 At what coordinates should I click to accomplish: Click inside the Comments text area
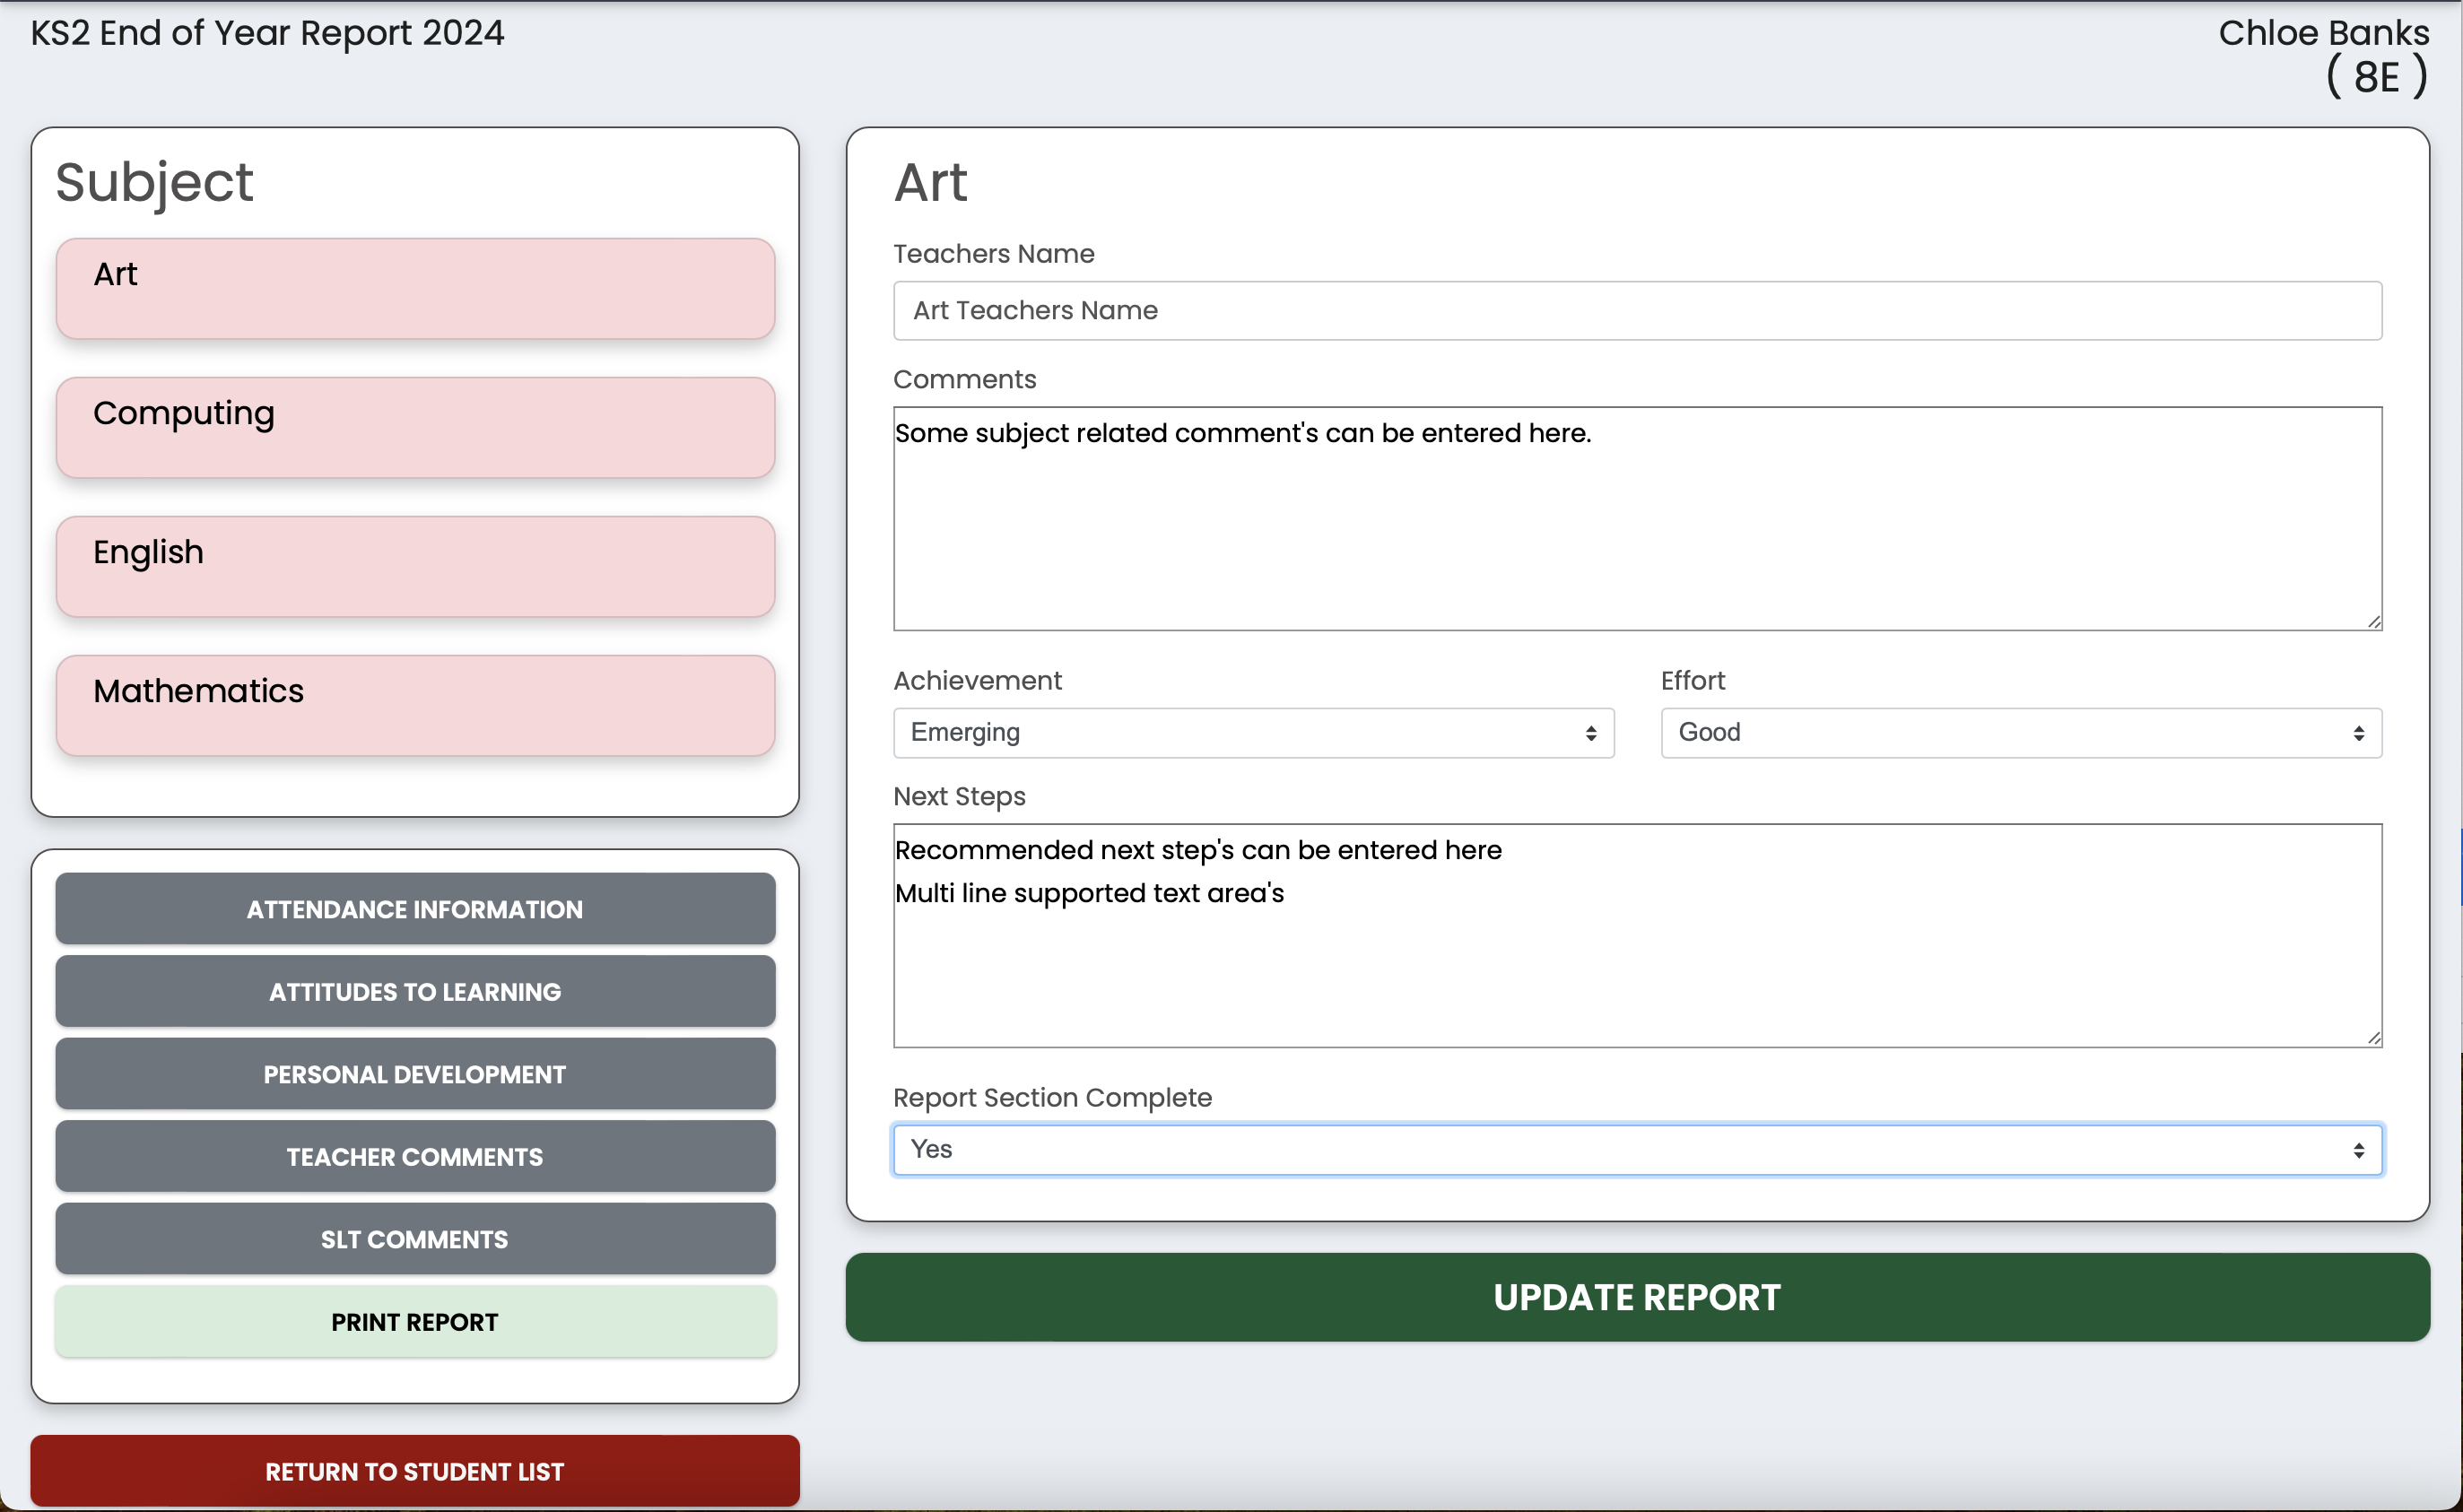pos(1637,518)
